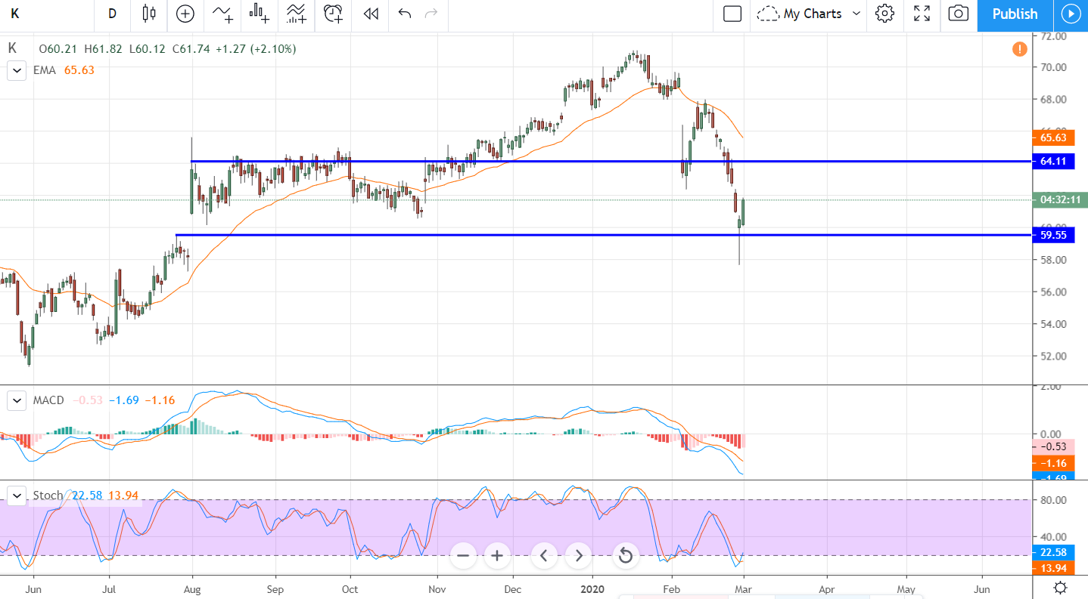Take a chart snapshot with camera icon

coord(958,14)
